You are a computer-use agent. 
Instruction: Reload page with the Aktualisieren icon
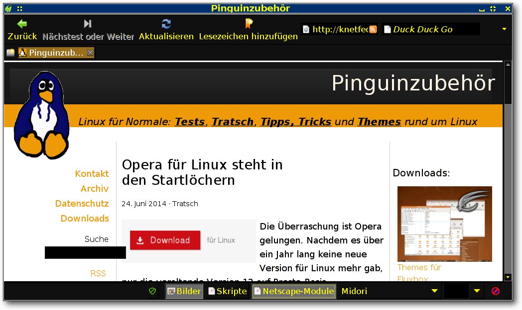[166, 24]
